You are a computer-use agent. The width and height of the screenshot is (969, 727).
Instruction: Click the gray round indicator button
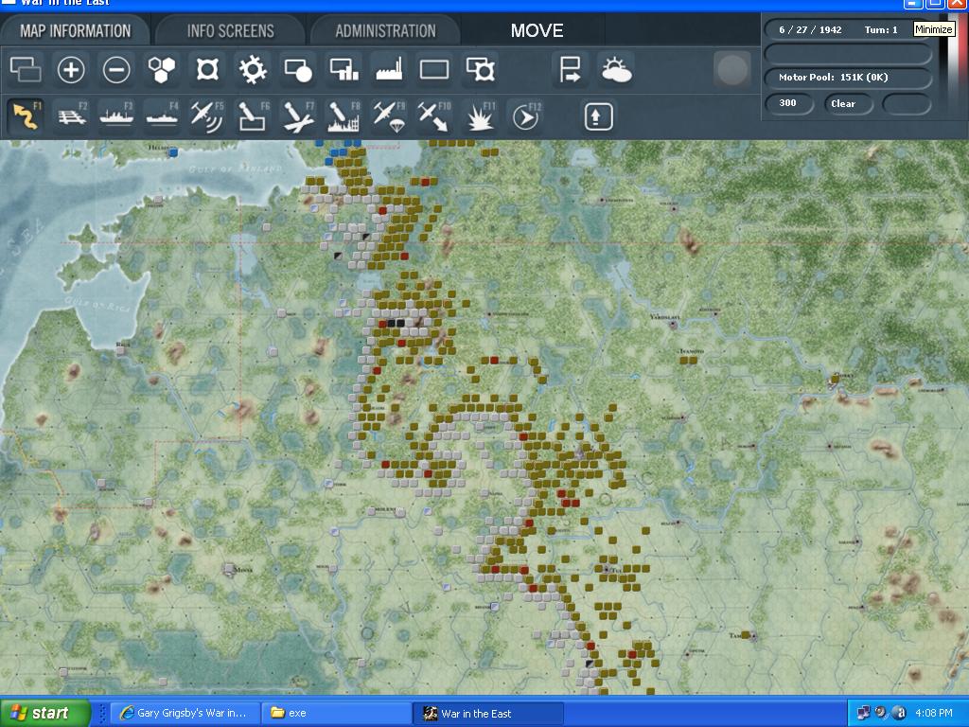pyautogui.click(x=731, y=69)
